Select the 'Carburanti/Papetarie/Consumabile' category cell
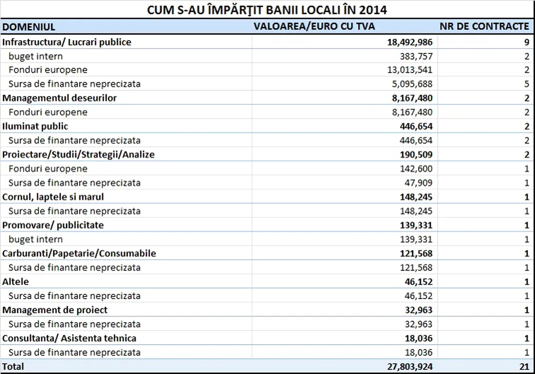535x374 pixels. click(79, 253)
